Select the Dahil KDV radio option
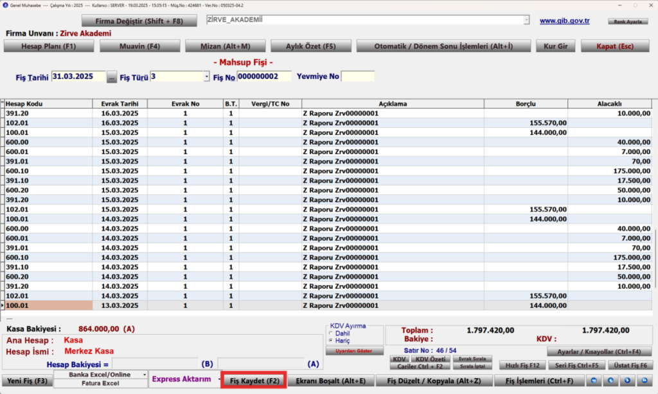 (x=331, y=334)
